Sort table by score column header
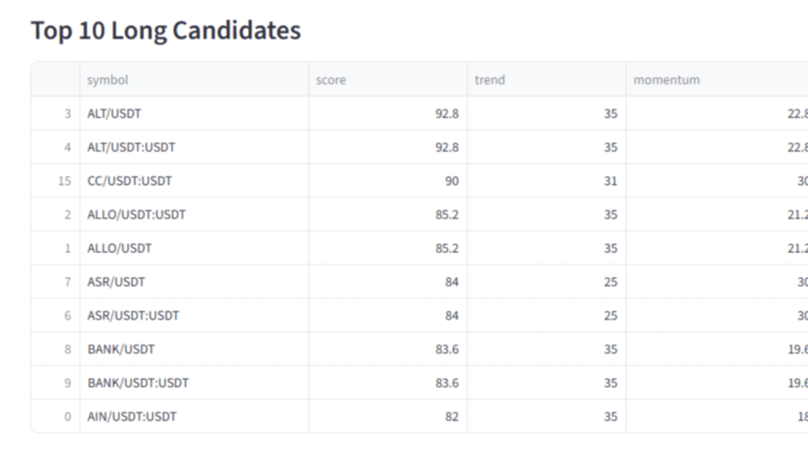 click(x=388, y=80)
